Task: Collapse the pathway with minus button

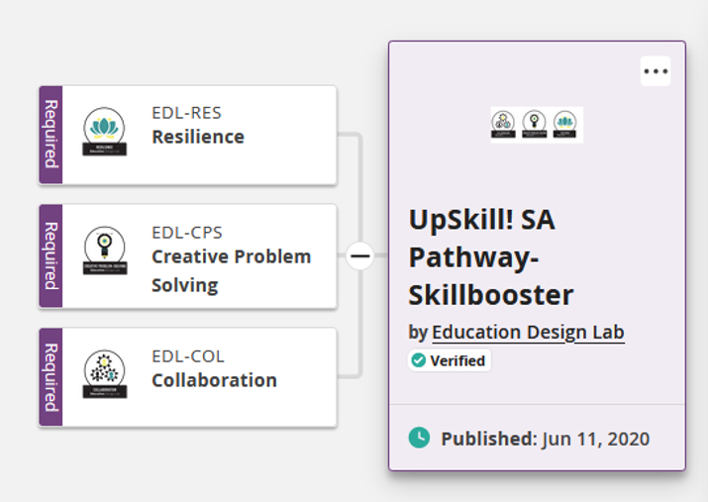Action: coord(359,256)
